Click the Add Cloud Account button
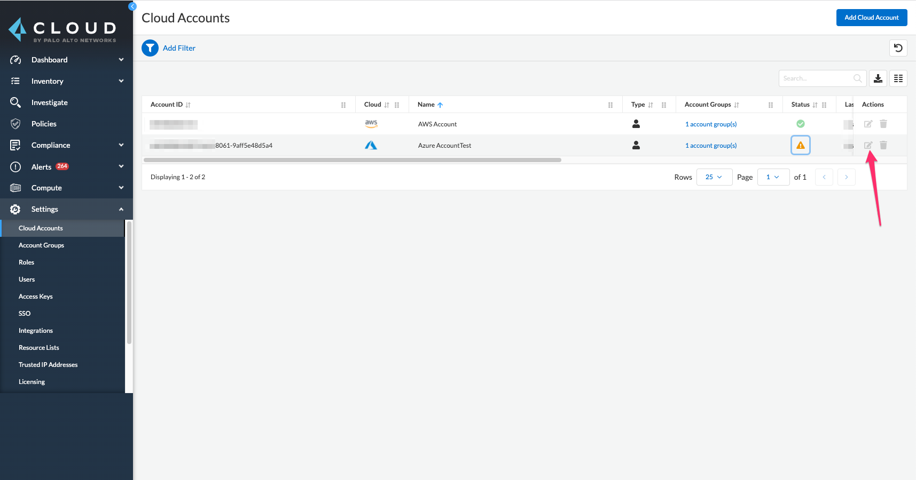This screenshot has height=480, width=916. click(872, 18)
